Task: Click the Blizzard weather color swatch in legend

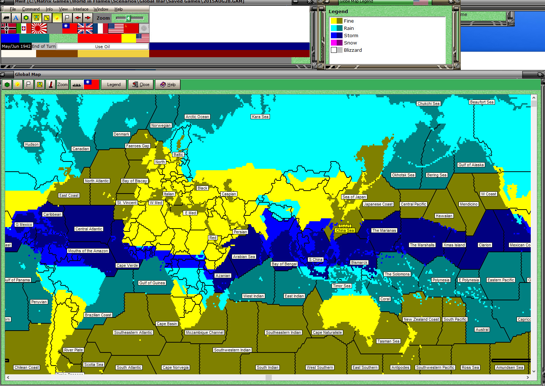Action: click(x=336, y=50)
